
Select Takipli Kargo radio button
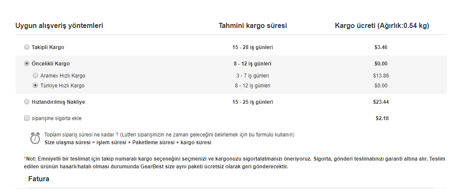[27, 47]
